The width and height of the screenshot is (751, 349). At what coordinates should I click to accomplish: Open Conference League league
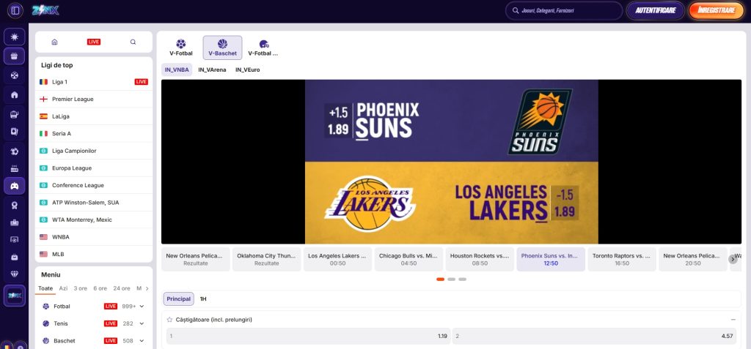(x=94, y=185)
